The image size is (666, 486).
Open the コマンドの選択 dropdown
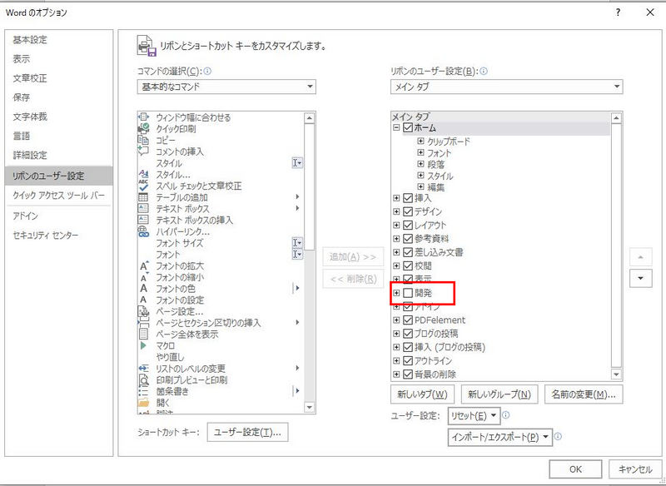pyautogui.click(x=226, y=87)
